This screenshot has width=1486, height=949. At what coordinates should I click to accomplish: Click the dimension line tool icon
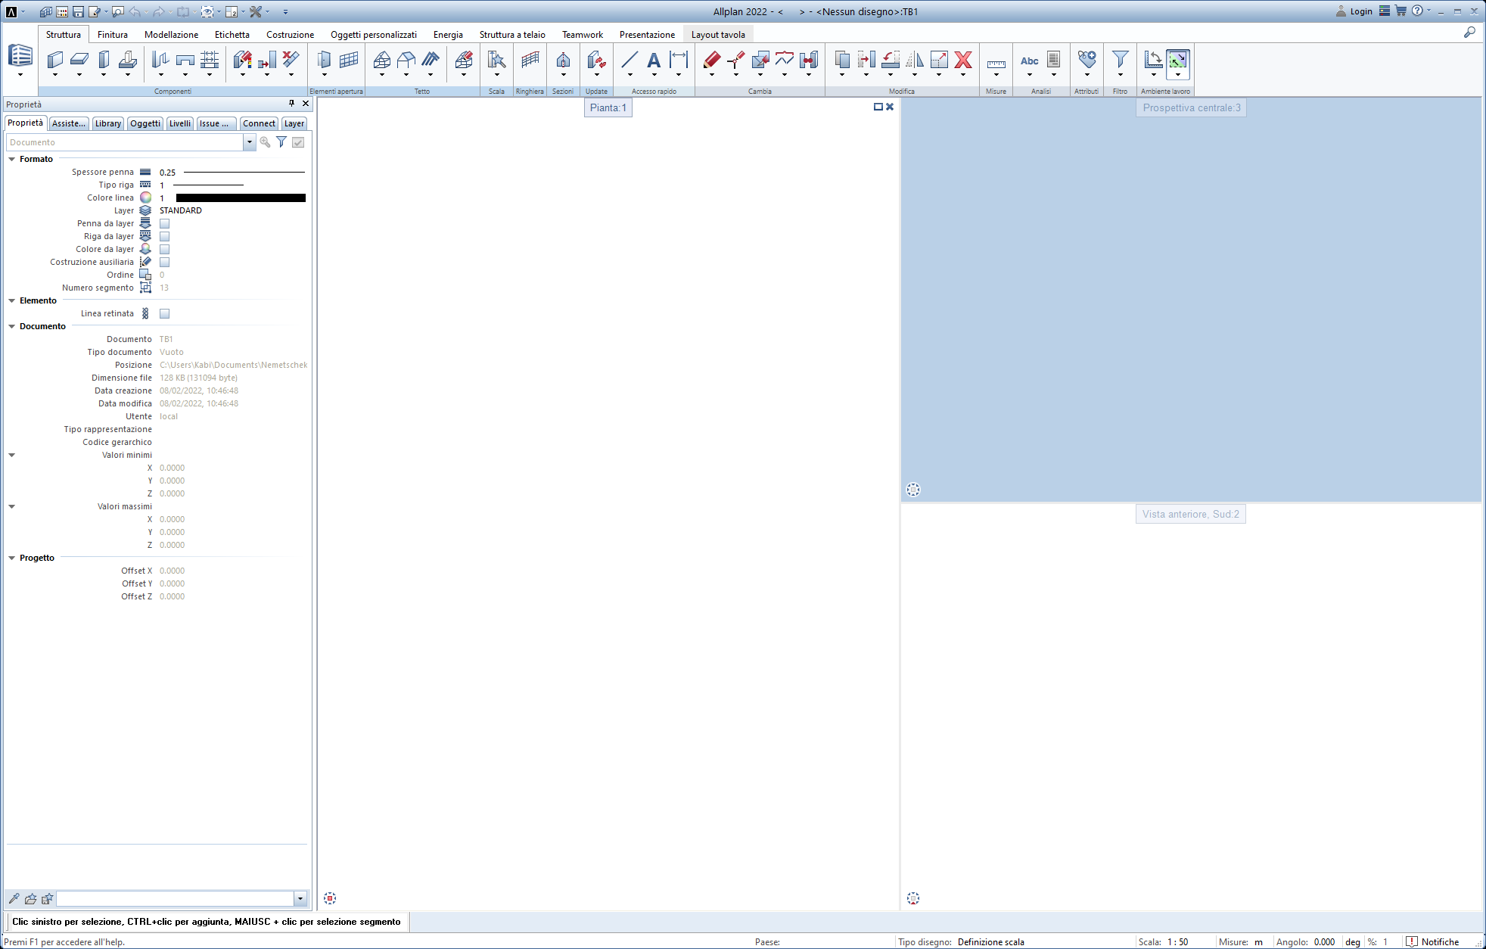tap(679, 60)
